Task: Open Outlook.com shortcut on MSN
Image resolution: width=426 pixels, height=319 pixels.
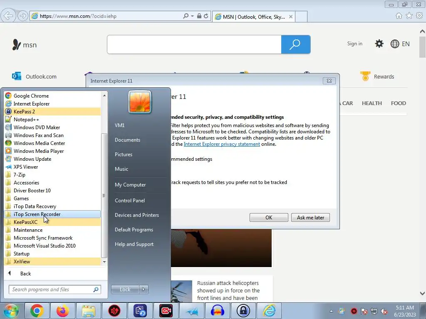Action: 34,76
